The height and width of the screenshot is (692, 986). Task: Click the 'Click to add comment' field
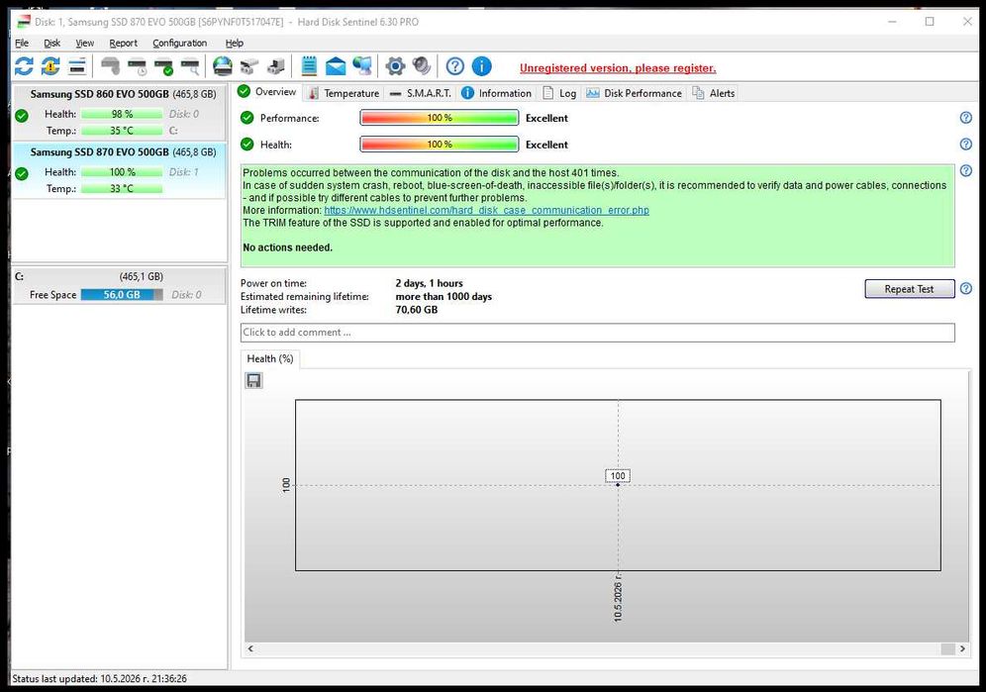pyautogui.click(x=597, y=333)
